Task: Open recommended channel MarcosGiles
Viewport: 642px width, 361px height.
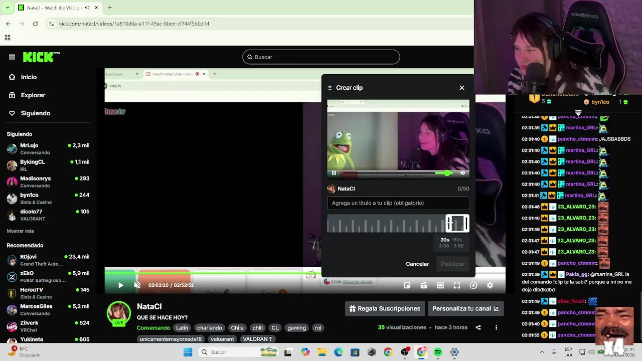Action: 48,310
